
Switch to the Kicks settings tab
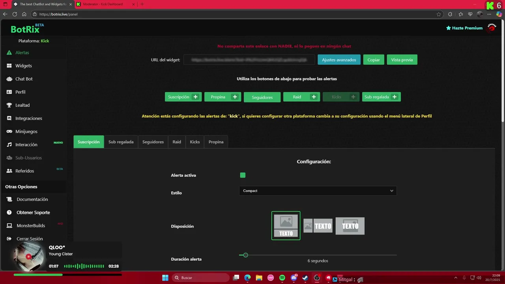coord(195,142)
